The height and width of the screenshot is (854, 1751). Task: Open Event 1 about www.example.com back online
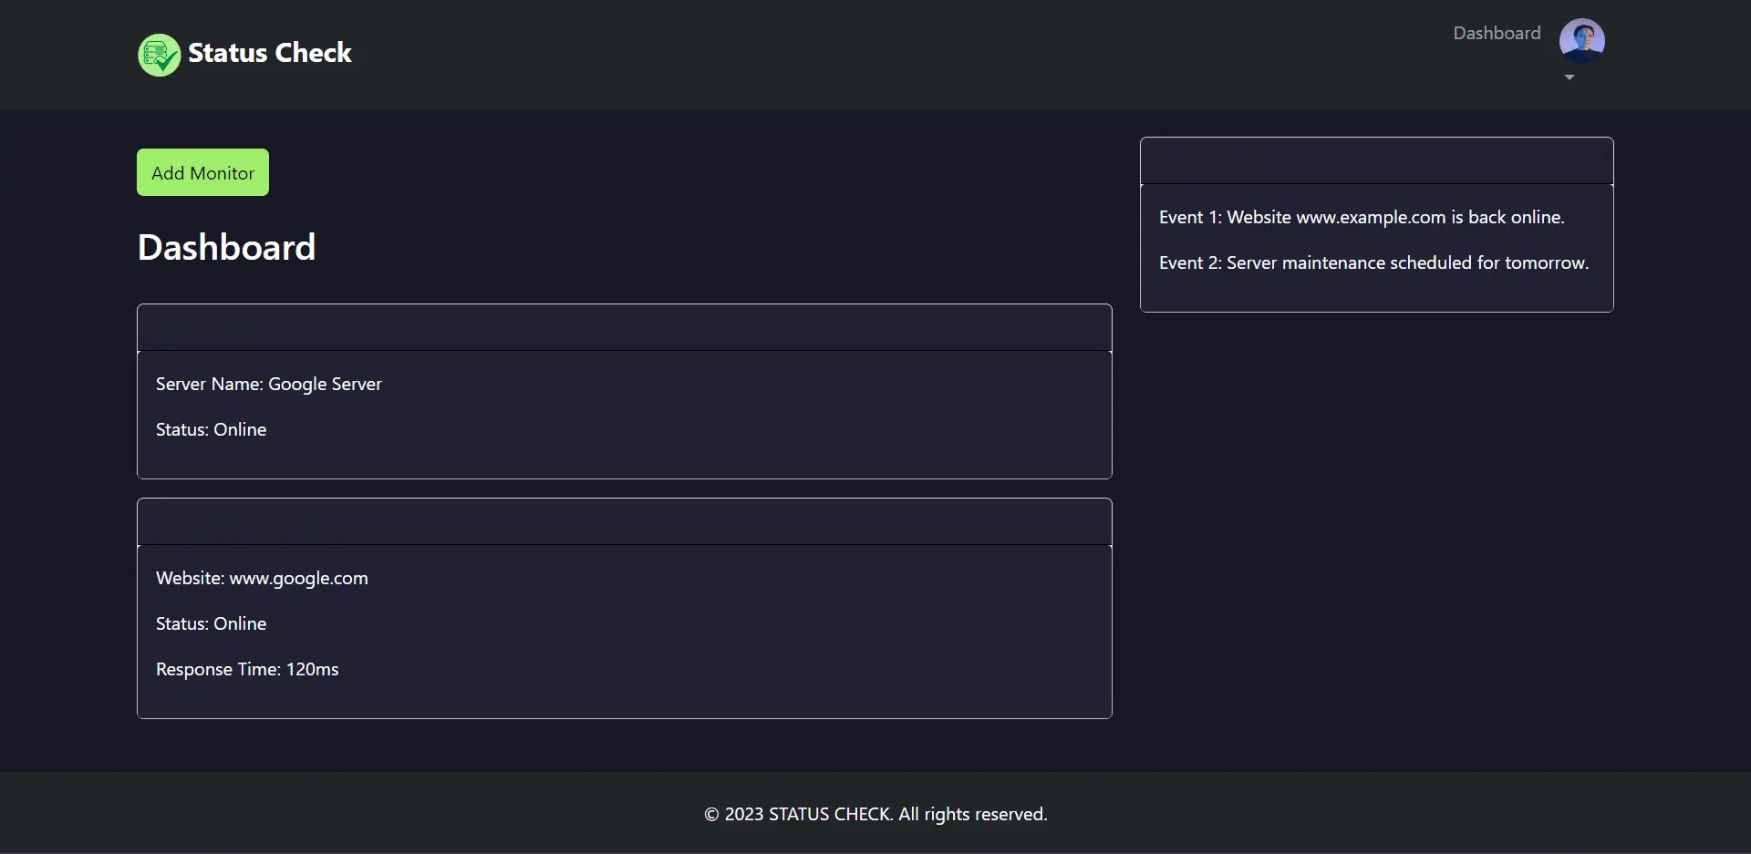point(1362,217)
